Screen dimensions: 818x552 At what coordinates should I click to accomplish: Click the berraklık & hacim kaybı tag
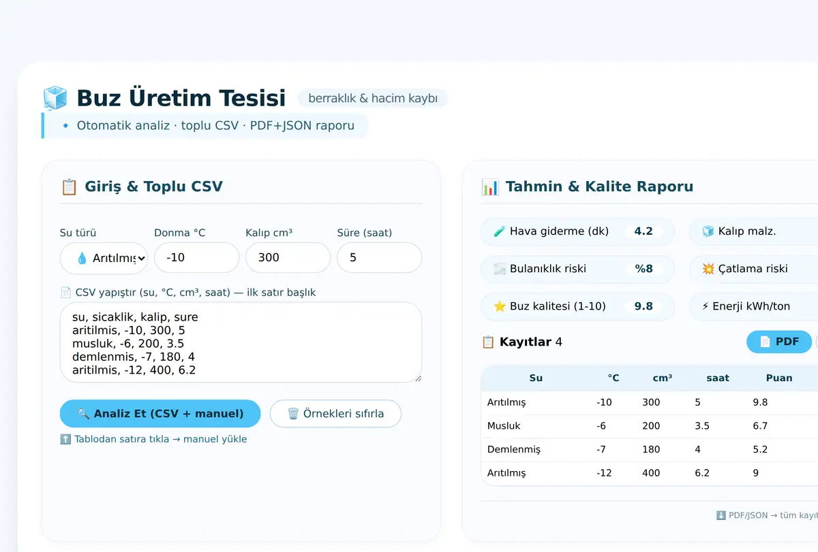click(373, 99)
